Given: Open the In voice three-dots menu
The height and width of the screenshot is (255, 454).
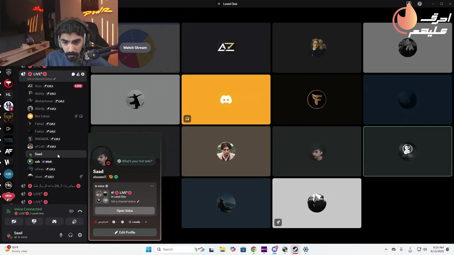Looking at the screenshot, I should click(152, 186).
